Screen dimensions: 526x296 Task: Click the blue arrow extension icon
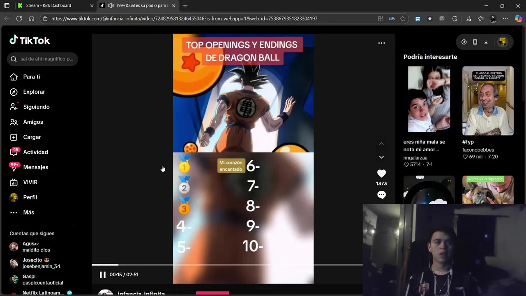pyautogui.click(x=418, y=18)
